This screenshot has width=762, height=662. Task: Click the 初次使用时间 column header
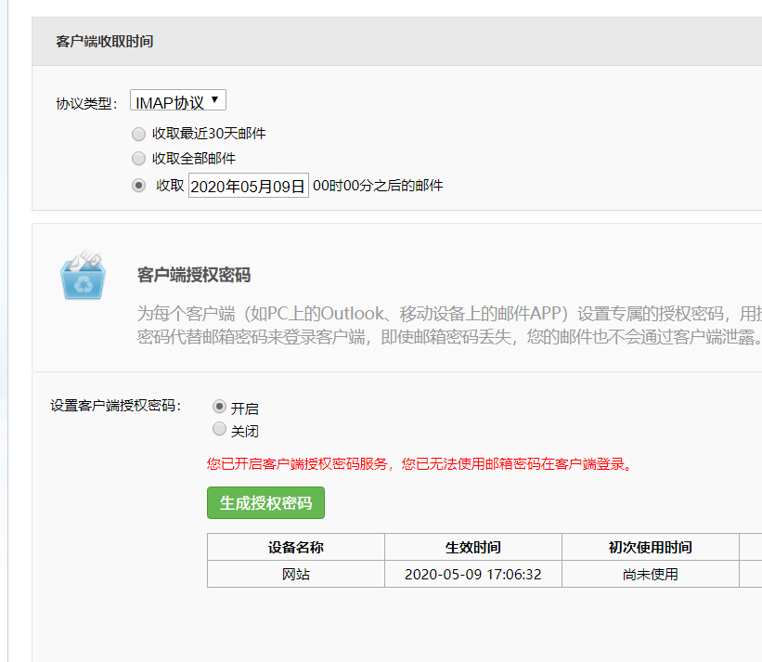[650, 547]
